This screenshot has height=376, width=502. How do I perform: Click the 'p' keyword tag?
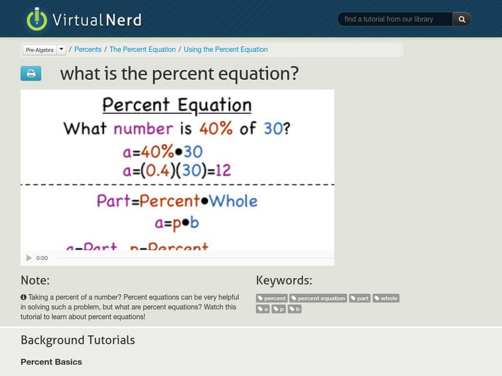[x=278, y=308]
